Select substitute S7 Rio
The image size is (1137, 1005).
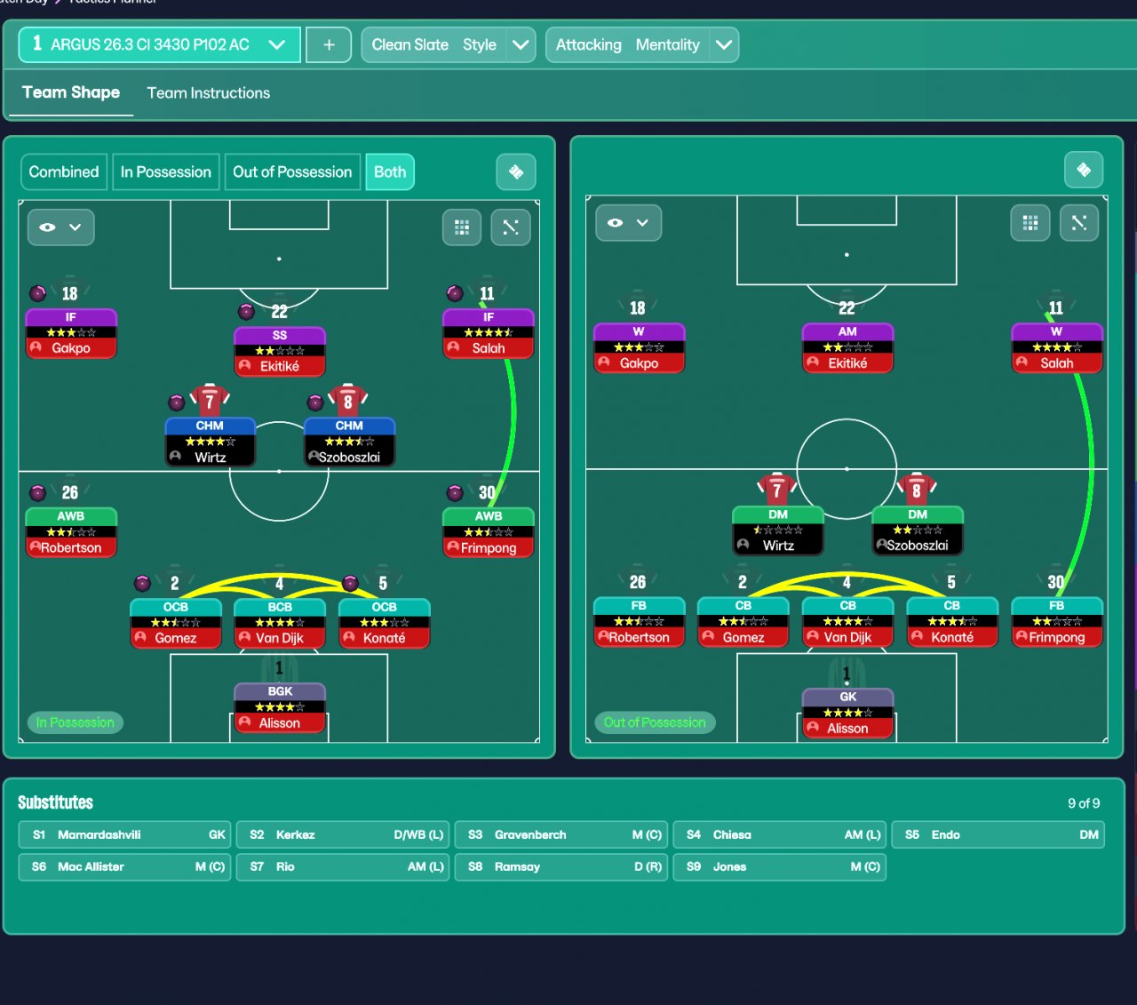[343, 866]
